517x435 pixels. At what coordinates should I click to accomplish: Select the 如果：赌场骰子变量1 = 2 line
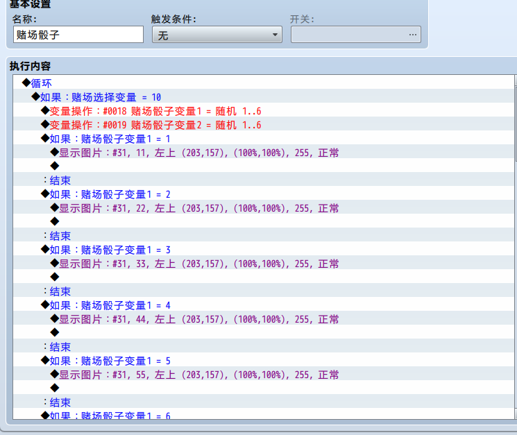click(x=264, y=194)
